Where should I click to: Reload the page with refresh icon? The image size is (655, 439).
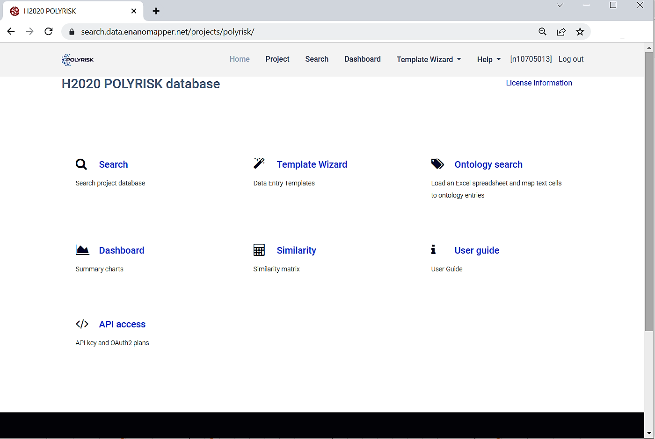(49, 31)
